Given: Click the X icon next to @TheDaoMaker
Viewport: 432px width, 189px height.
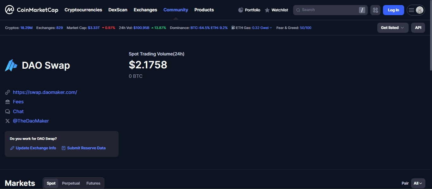Looking at the screenshot, I should pyautogui.click(x=8, y=121).
